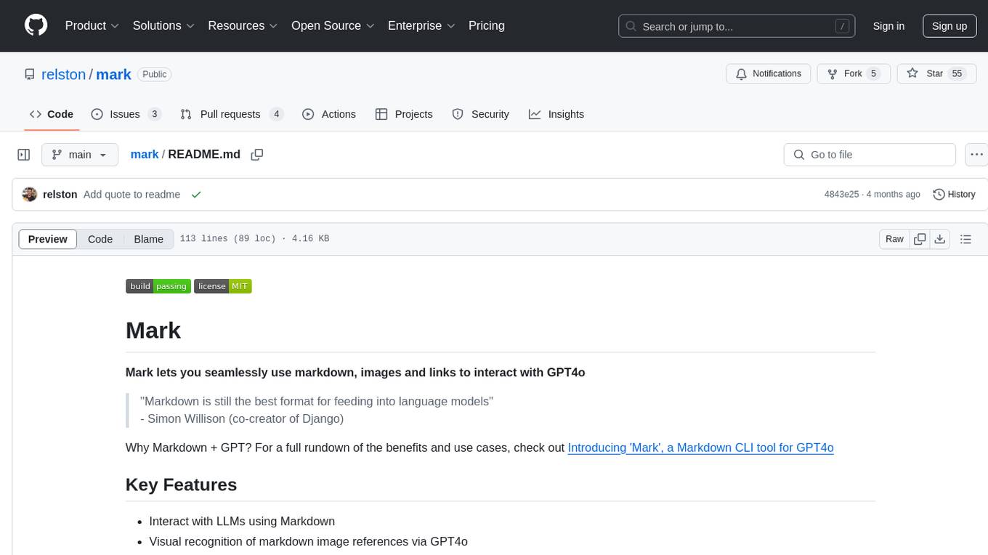Go to the Actions tab
Screen dimensions: 988x555
point(329,114)
